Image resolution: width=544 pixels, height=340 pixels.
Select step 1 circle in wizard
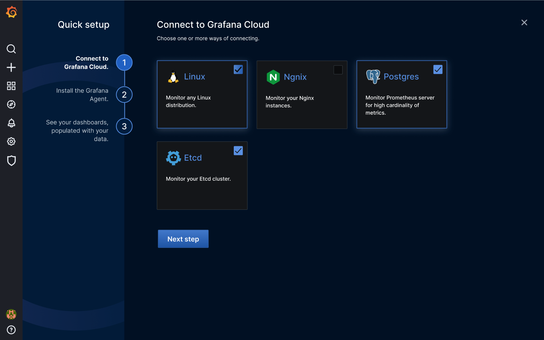(x=124, y=63)
